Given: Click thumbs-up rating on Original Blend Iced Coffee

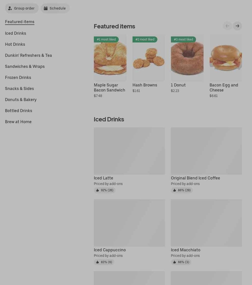Looking at the screenshot, I should [182, 190].
